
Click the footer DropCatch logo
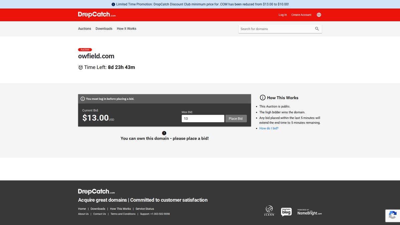(x=96, y=191)
